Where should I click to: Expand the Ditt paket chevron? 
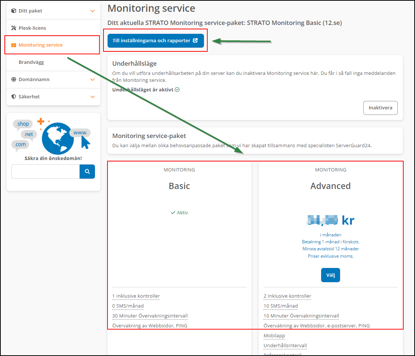[92, 11]
